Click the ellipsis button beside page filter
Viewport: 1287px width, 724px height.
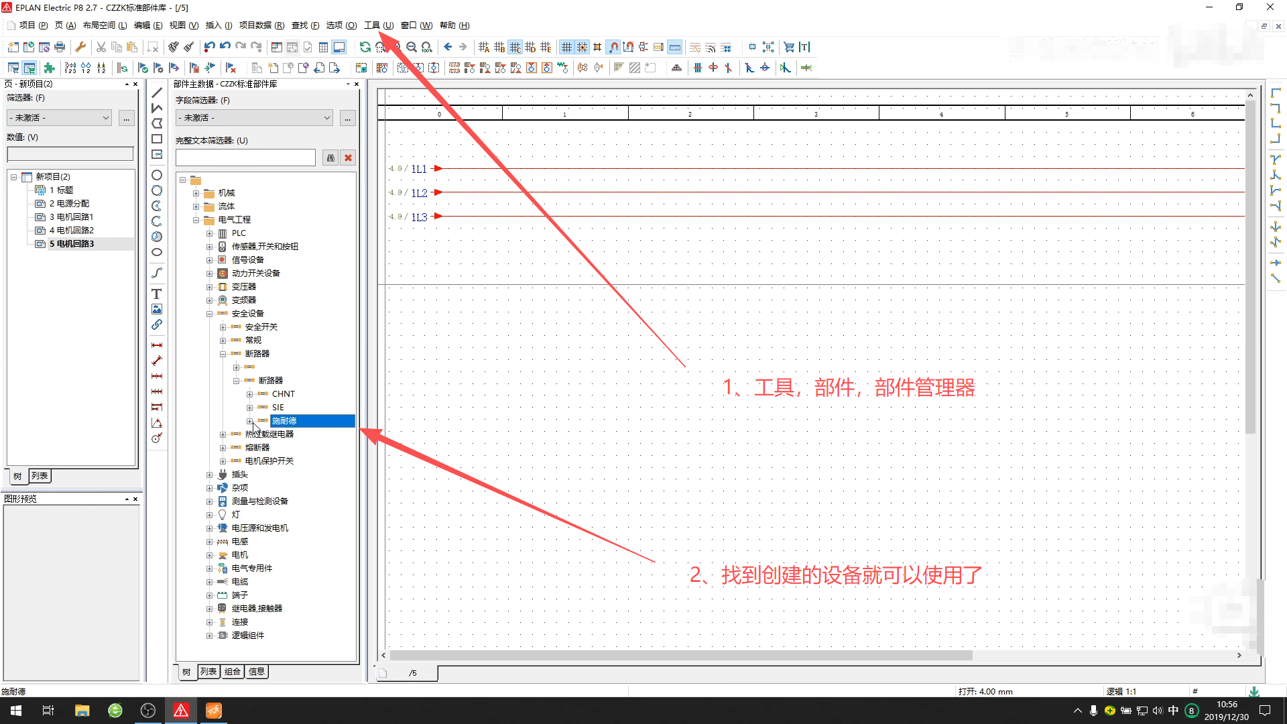(126, 118)
